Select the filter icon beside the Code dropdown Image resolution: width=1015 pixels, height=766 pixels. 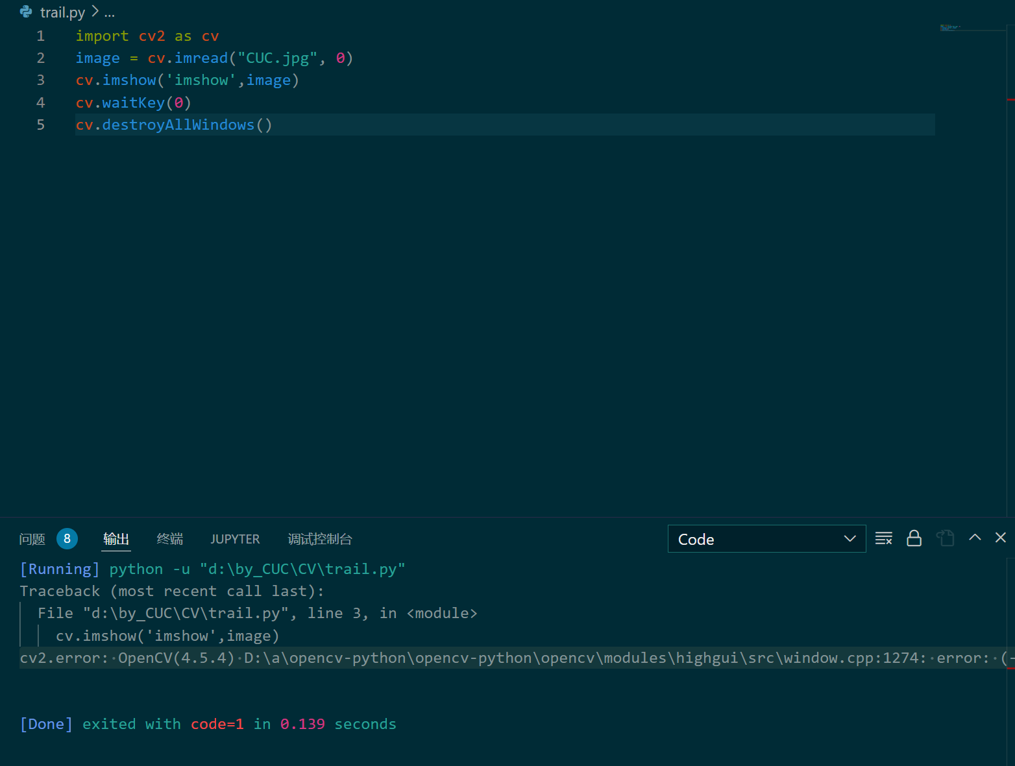[884, 538]
